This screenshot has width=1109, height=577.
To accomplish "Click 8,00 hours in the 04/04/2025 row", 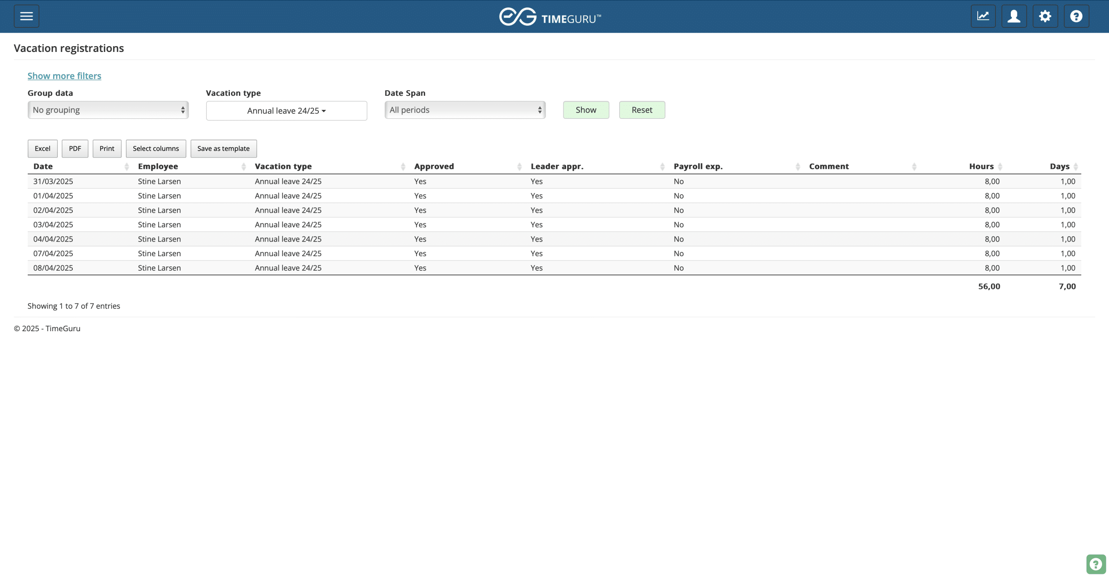I will 992,239.
